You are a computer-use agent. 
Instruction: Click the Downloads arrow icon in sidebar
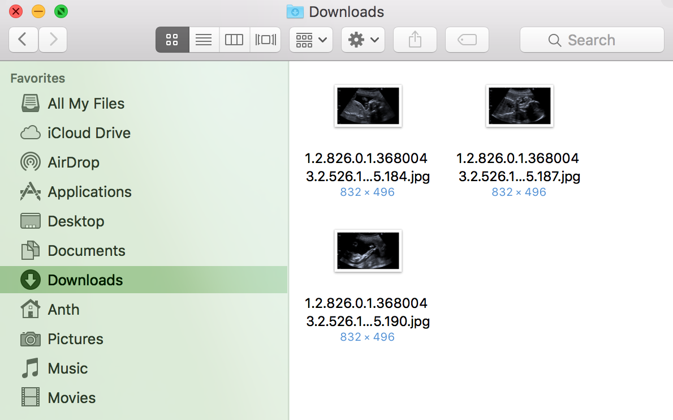pyautogui.click(x=31, y=280)
